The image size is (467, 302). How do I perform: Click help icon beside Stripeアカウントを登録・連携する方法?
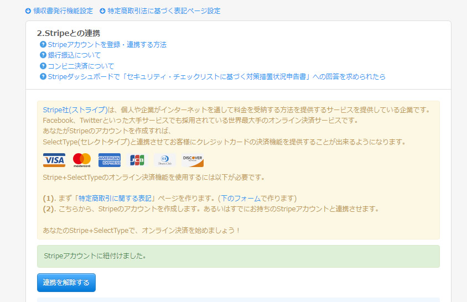click(x=43, y=45)
